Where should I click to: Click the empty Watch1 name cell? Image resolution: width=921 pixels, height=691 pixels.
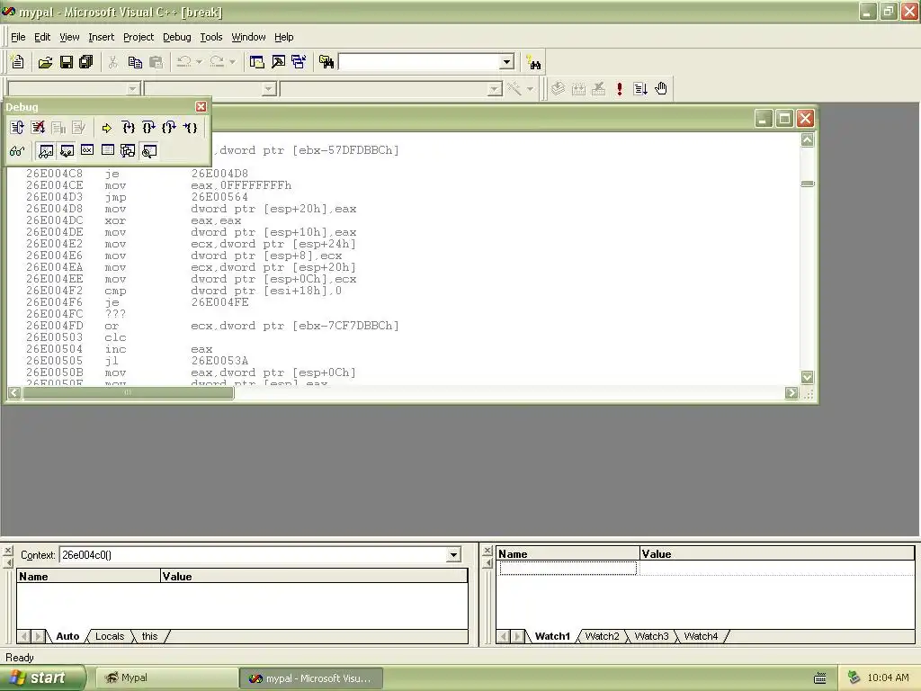[x=568, y=569]
